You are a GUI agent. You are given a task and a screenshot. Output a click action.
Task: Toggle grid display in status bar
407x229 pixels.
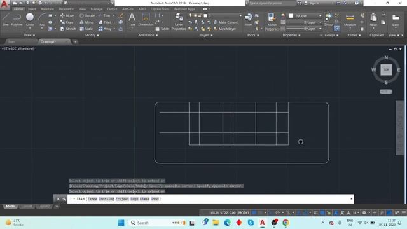(254, 212)
